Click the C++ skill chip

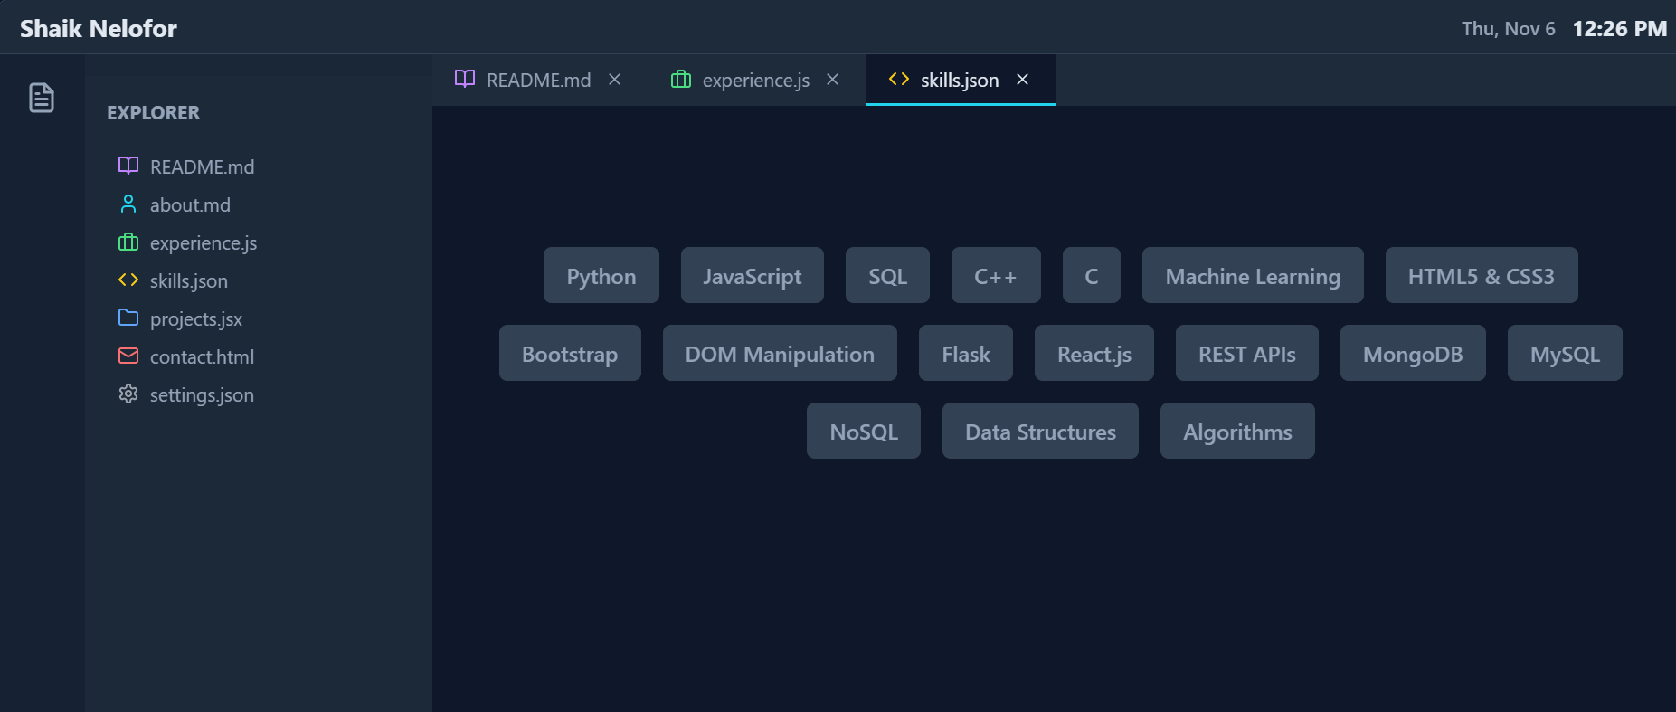pyautogui.click(x=996, y=275)
